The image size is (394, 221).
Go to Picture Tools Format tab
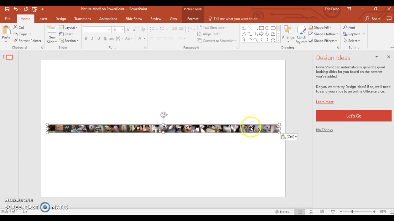click(193, 19)
